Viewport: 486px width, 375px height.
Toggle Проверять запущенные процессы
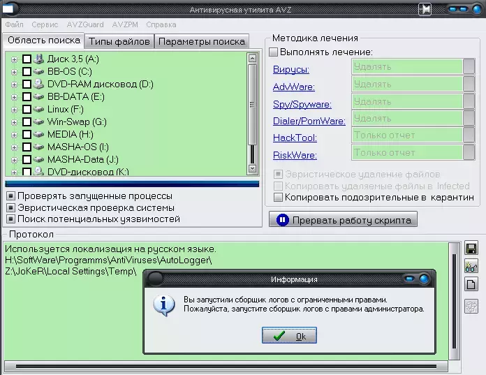[10, 196]
